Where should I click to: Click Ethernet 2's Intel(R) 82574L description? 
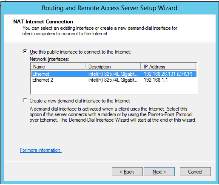[x=114, y=80]
